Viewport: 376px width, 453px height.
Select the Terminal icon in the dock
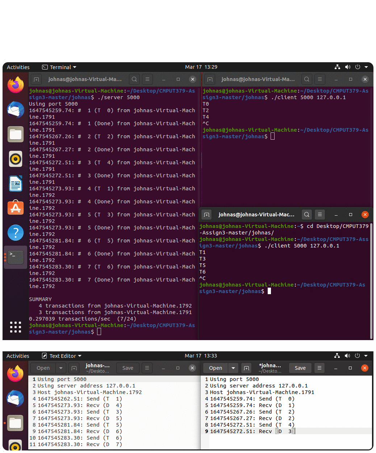point(16,257)
